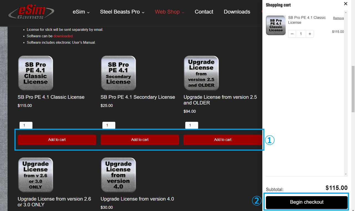The width and height of the screenshot is (355, 211).
Task: Click the page vertical scrollbar thumb
Action: coord(353,89)
